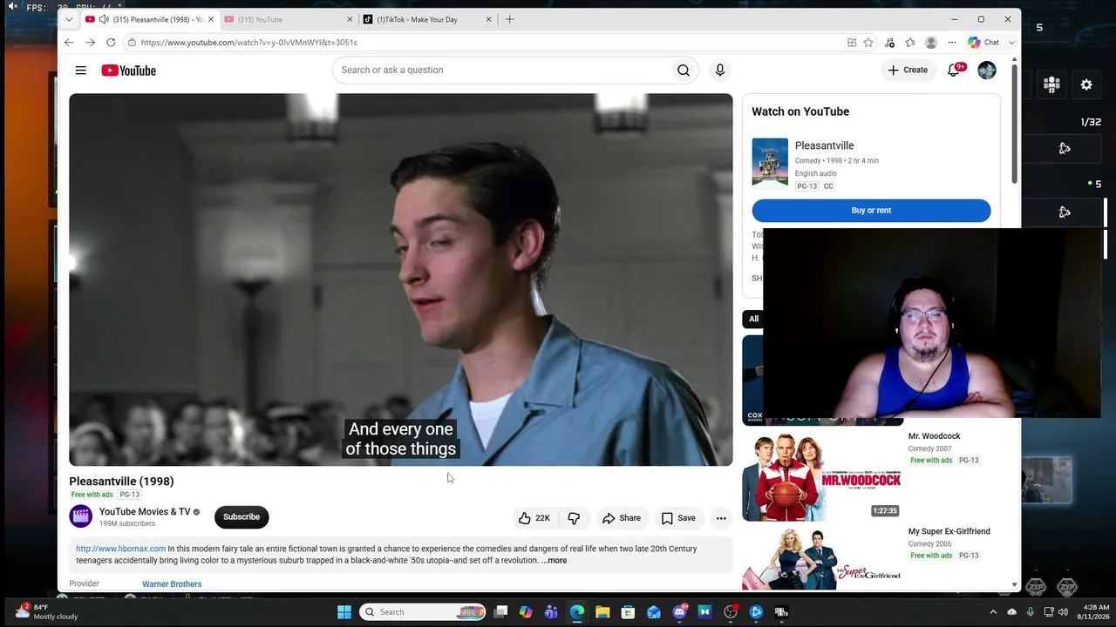This screenshot has width=1116, height=627.
Task: Open volume control in system tray
Action: tap(1064, 612)
